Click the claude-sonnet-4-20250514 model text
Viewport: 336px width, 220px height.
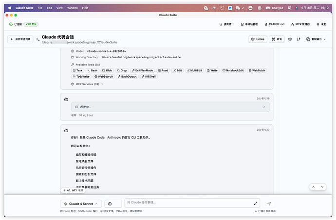tap(106, 51)
